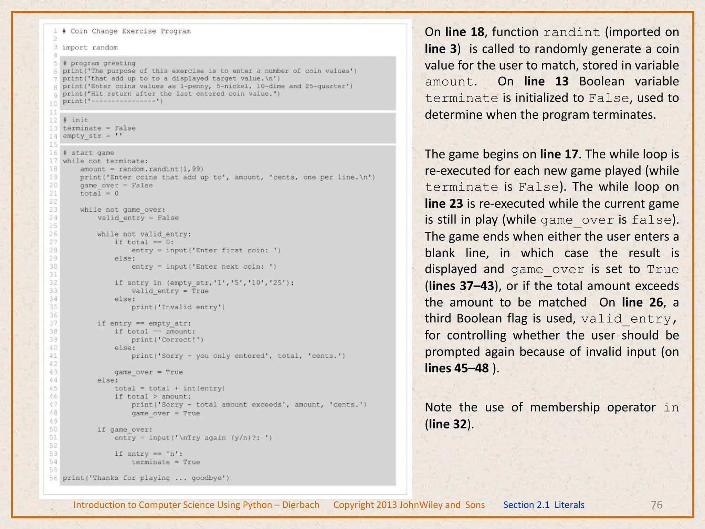The width and height of the screenshot is (705, 529).
Task: Click the 'if total > amount:' line
Action: (153, 396)
